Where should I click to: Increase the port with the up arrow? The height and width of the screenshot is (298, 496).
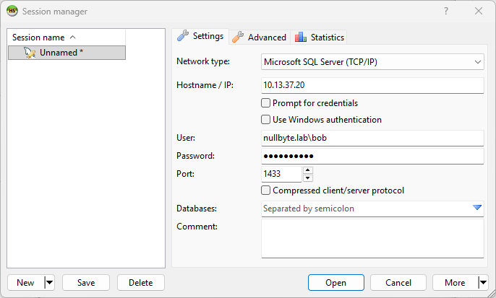click(x=308, y=170)
